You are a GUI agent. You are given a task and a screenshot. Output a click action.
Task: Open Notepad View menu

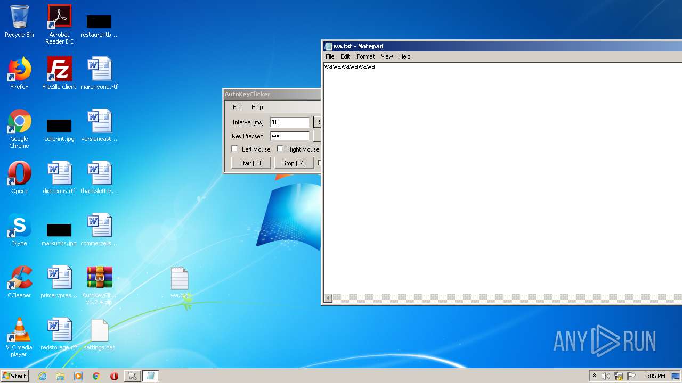coord(387,56)
